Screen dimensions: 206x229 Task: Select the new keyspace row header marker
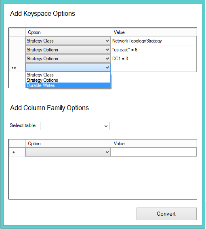17,68
